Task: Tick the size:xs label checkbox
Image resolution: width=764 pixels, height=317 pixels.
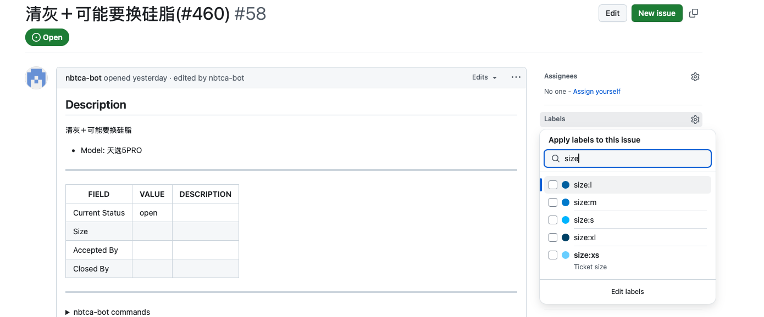Action: point(553,255)
